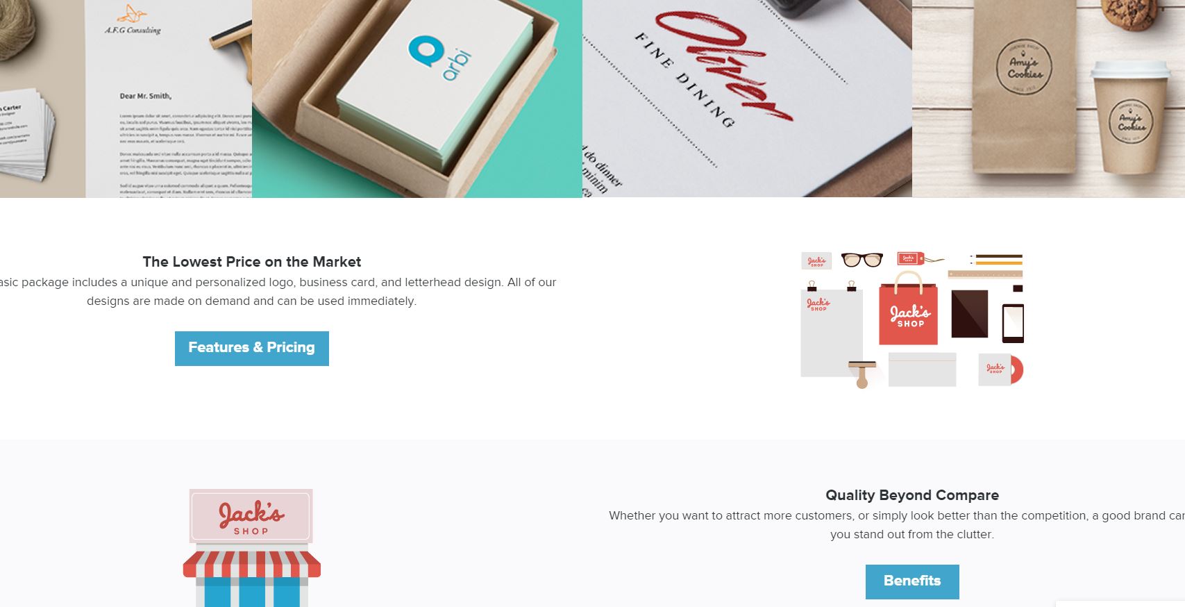The width and height of the screenshot is (1185, 607).
Task: Click the rubber stamp icon
Action: (x=862, y=374)
